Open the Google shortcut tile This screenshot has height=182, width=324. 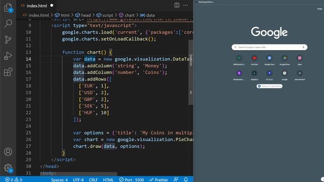click(285, 75)
